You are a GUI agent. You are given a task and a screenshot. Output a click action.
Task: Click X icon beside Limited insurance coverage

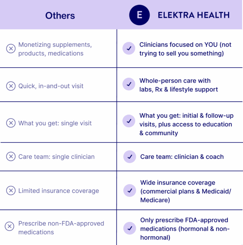(11, 191)
